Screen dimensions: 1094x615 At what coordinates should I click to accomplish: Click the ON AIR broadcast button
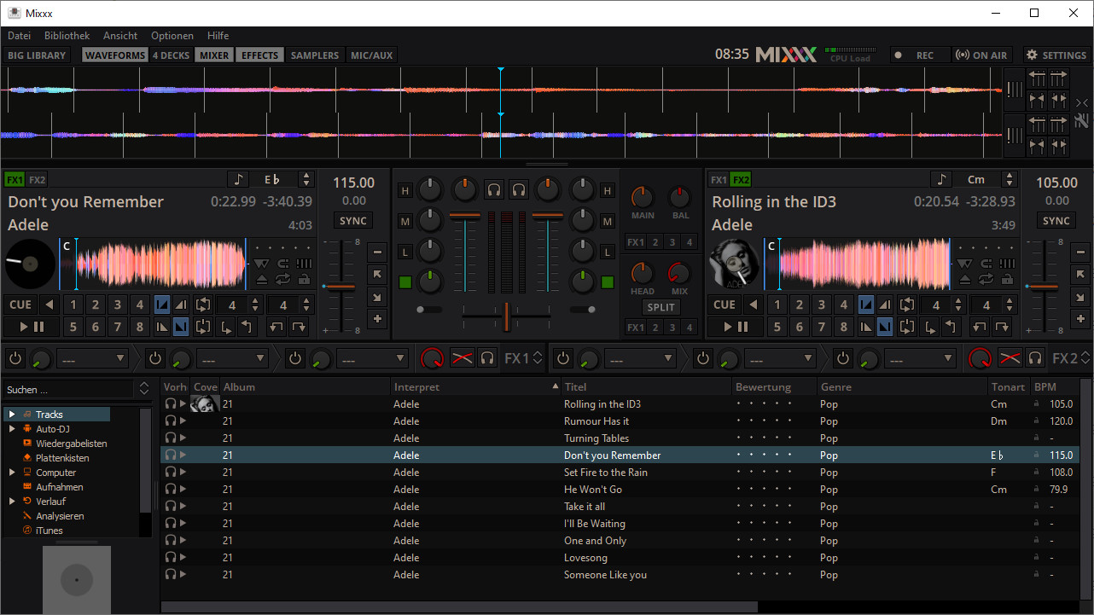[x=981, y=55]
